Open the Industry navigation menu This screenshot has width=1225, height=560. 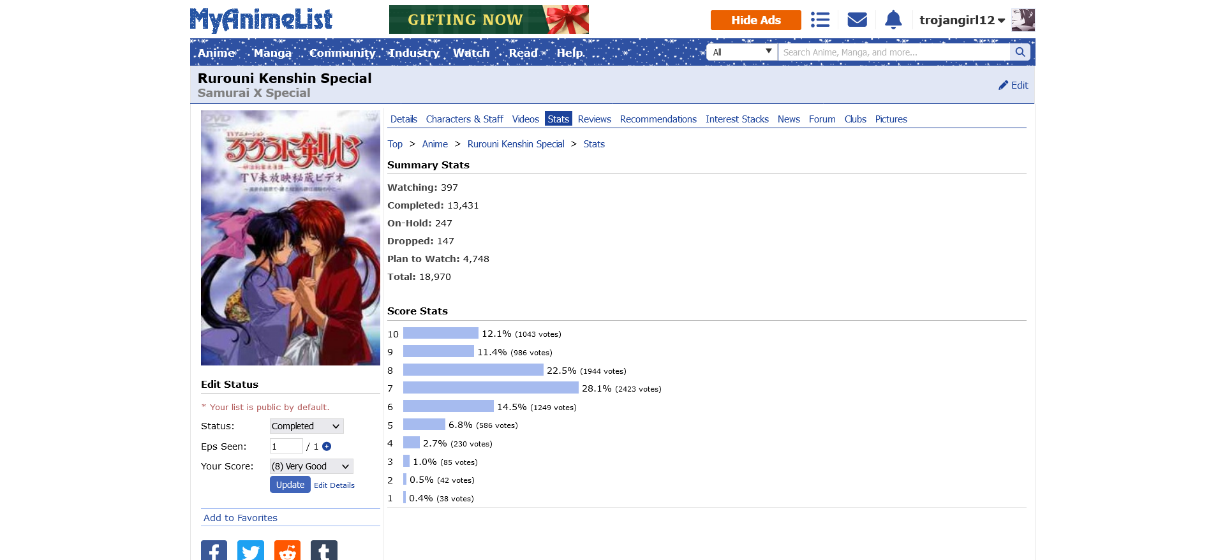click(x=414, y=53)
